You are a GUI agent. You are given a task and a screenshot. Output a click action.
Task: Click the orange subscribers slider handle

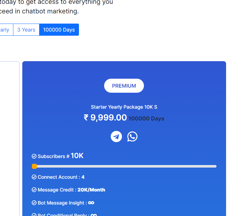pos(34,166)
